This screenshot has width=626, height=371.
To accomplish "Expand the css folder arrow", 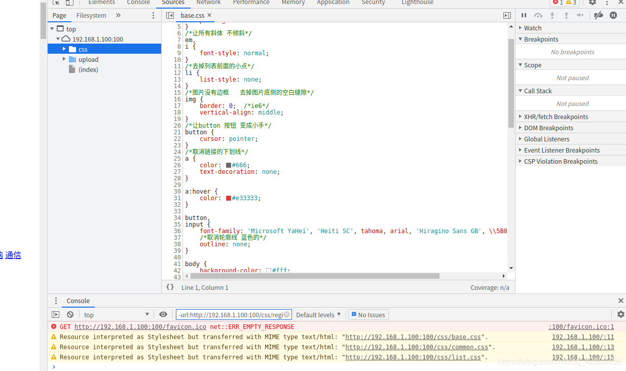I will [64, 49].
